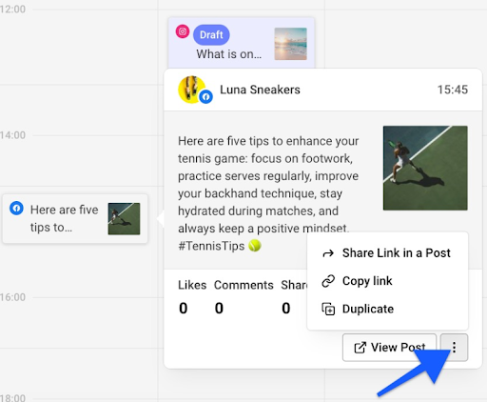Open the 'Here are five tips to…' calendar post
The width and height of the screenshot is (487, 402).
pos(75,219)
